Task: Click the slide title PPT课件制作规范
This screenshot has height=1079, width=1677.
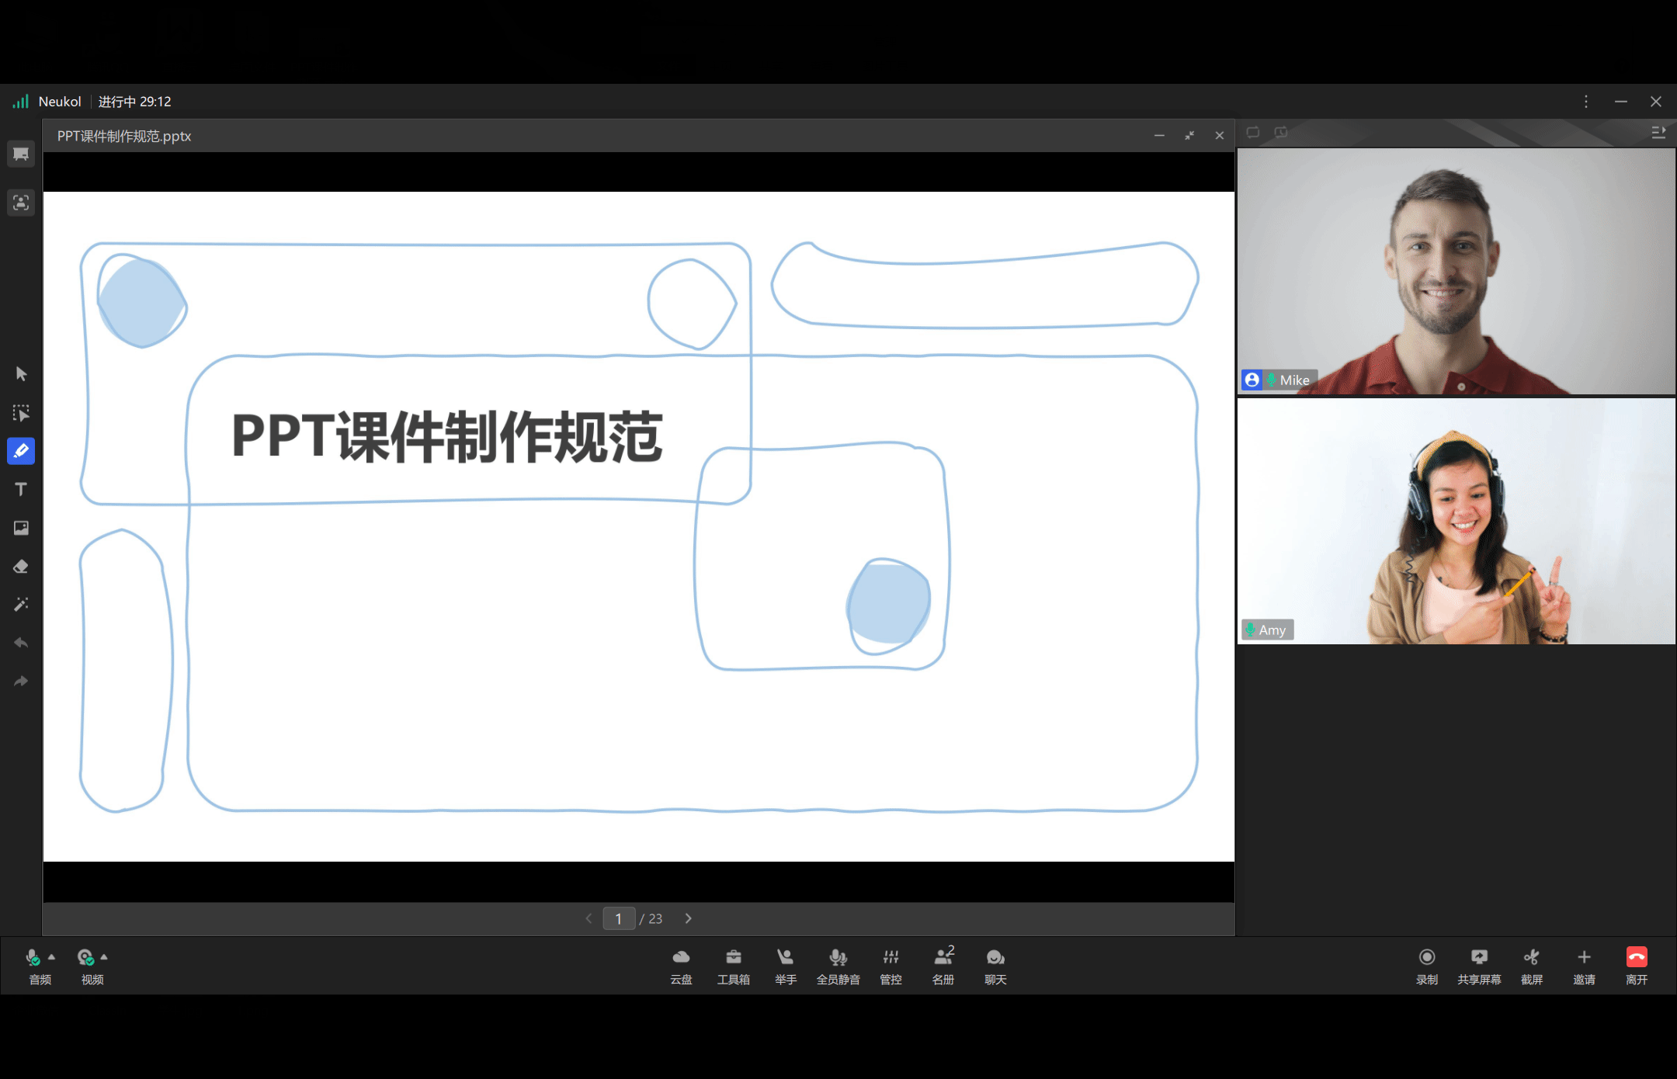Action: point(447,436)
